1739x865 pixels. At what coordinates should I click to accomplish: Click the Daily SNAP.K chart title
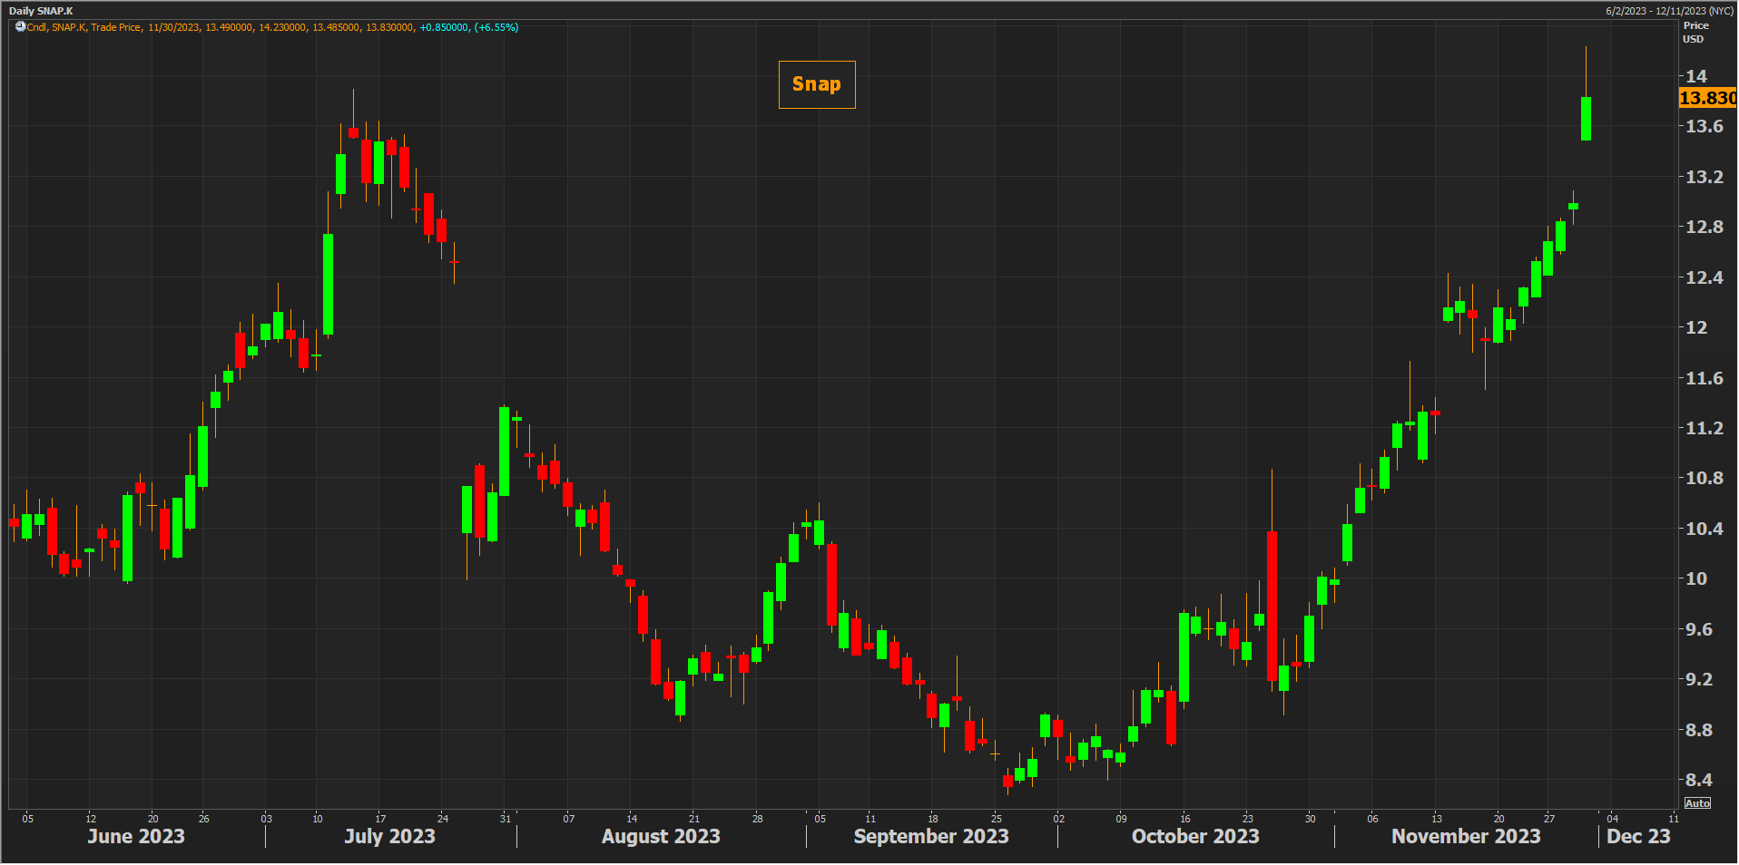point(41,11)
